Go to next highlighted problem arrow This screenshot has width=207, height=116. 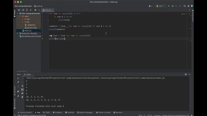click(190, 14)
